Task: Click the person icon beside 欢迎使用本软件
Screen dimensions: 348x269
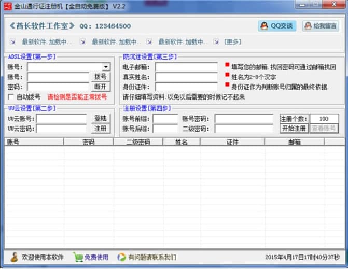Action: (x=15, y=257)
